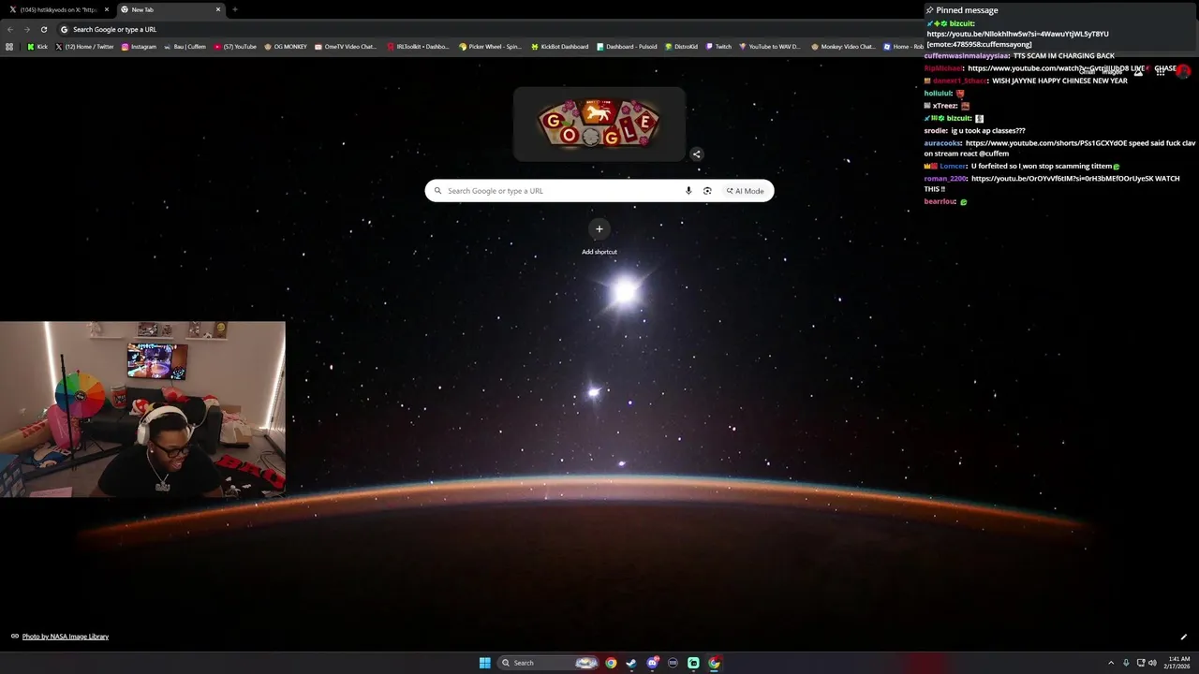Click the microphone tray icon
The height and width of the screenshot is (674, 1199).
(x=1126, y=663)
